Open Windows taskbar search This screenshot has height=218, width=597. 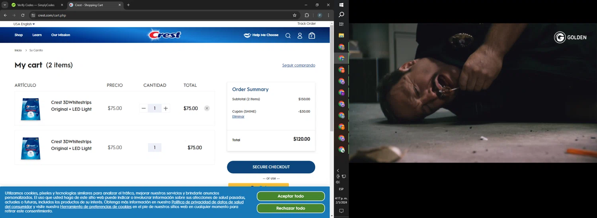point(341,15)
